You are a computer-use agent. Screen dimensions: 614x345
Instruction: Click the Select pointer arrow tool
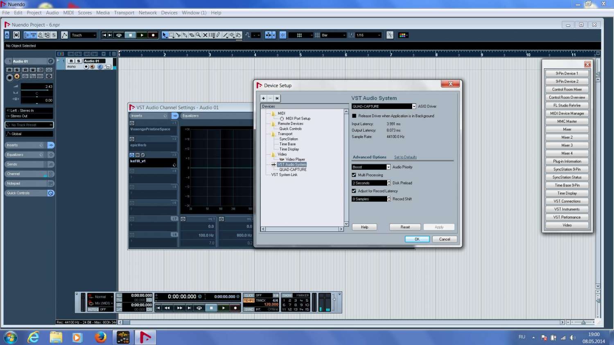pyautogui.click(x=165, y=35)
